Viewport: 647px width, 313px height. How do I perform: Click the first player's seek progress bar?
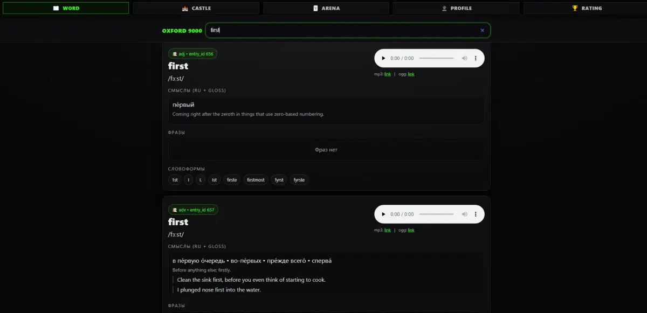pos(438,58)
